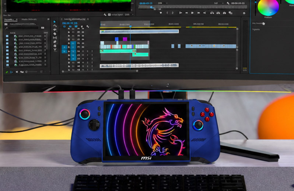Toggle Linked Selection in timeline header
Viewport: 294px width, 191px height.
[x=76, y=27]
